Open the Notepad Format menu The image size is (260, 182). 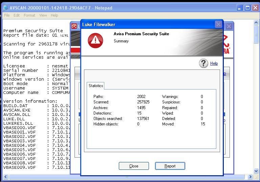tap(29, 15)
